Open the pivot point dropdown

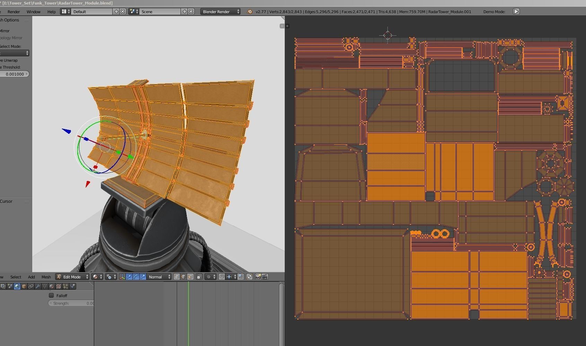pyautogui.click(x=111, y=277)
